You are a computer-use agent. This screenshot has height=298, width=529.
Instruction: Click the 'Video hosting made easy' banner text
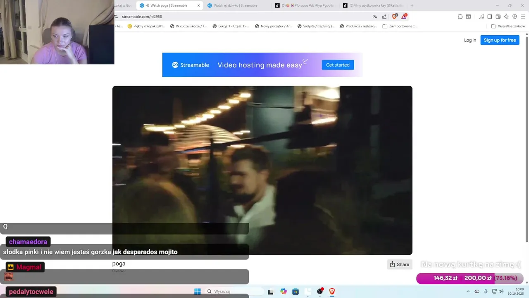260,65
